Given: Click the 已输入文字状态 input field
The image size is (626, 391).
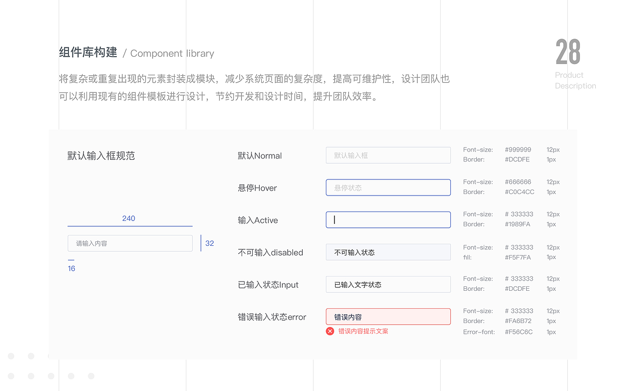Looking at the screenshot, I should pyautogui.click(x=388, y=284).
